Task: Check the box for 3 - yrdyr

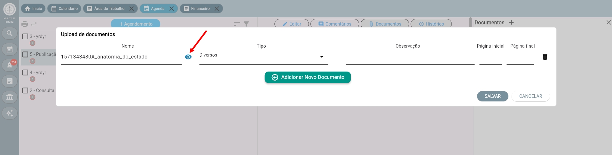Action: point(25,36)
